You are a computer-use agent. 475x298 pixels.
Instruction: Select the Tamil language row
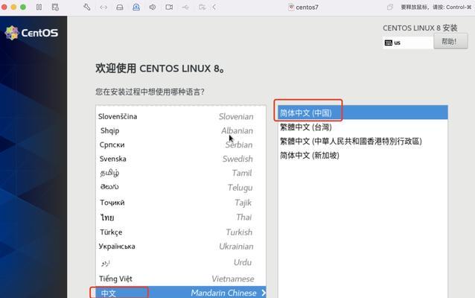(x=181, y=173)
